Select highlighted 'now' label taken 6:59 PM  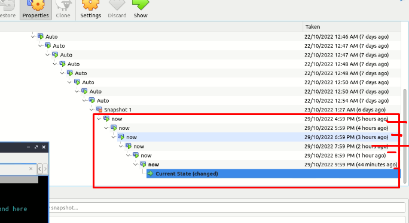pyautogui.click(x=132, y=137)
